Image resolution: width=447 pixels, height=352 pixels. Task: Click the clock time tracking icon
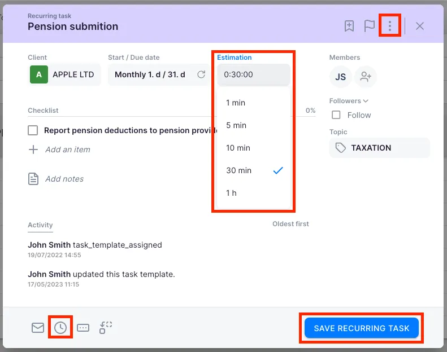tap(60, 328)
